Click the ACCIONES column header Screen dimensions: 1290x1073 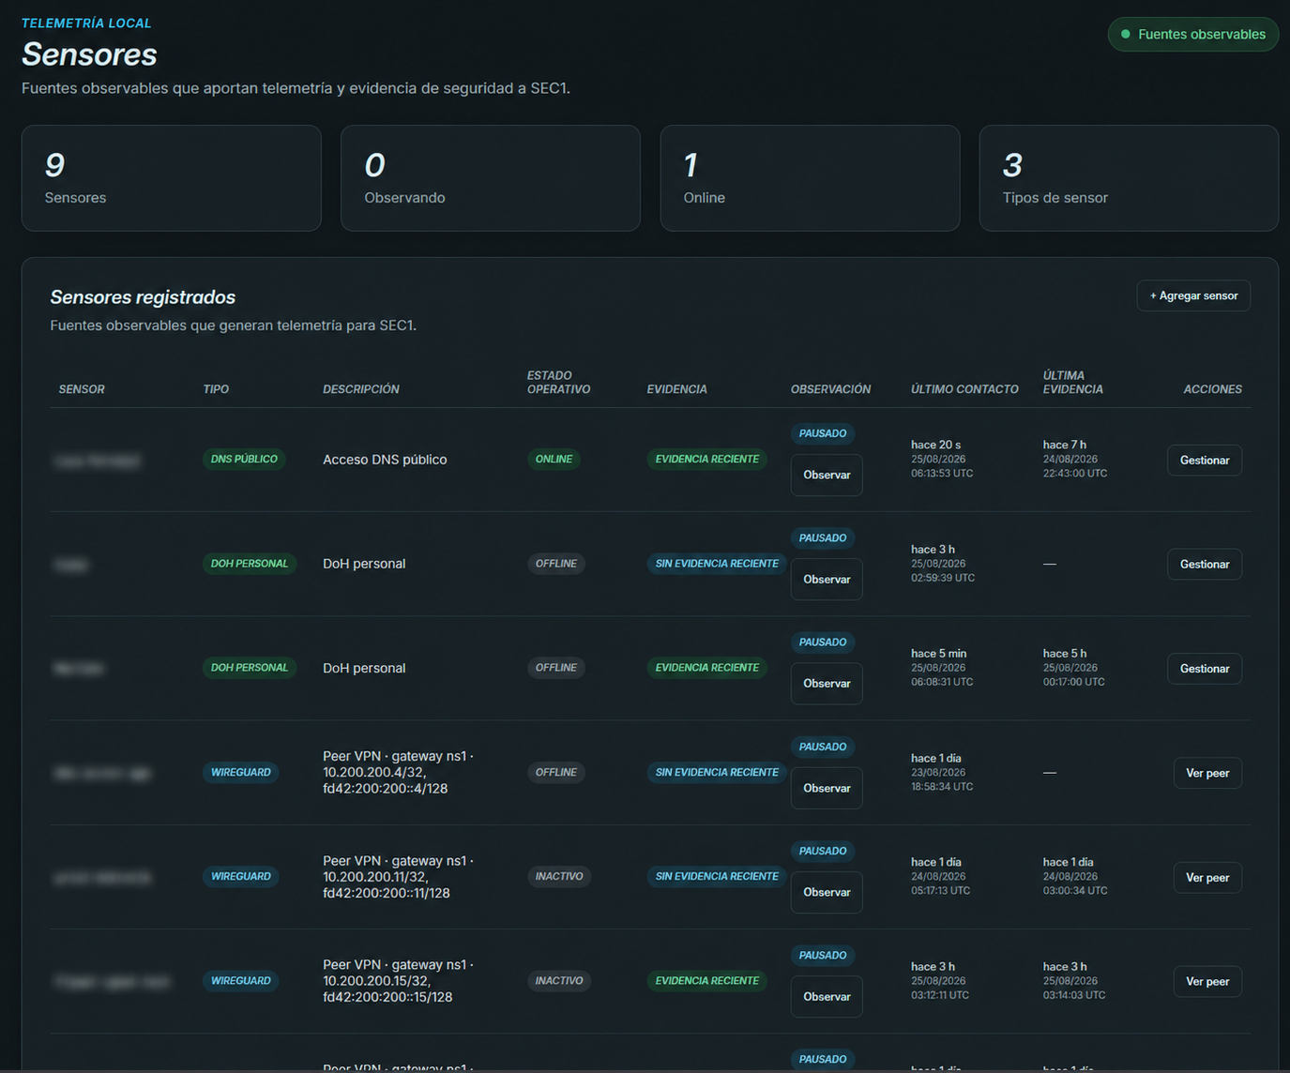click(1212, 389)
